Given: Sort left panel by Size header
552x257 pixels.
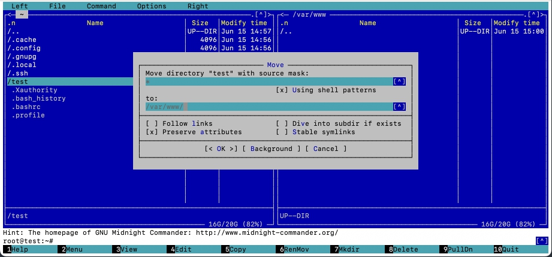Looking at the screenshot, I should click(200, 23).
